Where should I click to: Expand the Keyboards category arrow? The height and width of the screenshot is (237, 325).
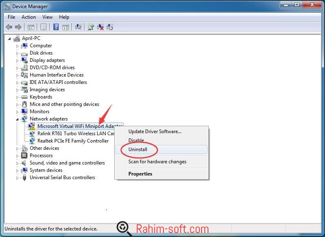pyautogui.click(x=17, y=97)
